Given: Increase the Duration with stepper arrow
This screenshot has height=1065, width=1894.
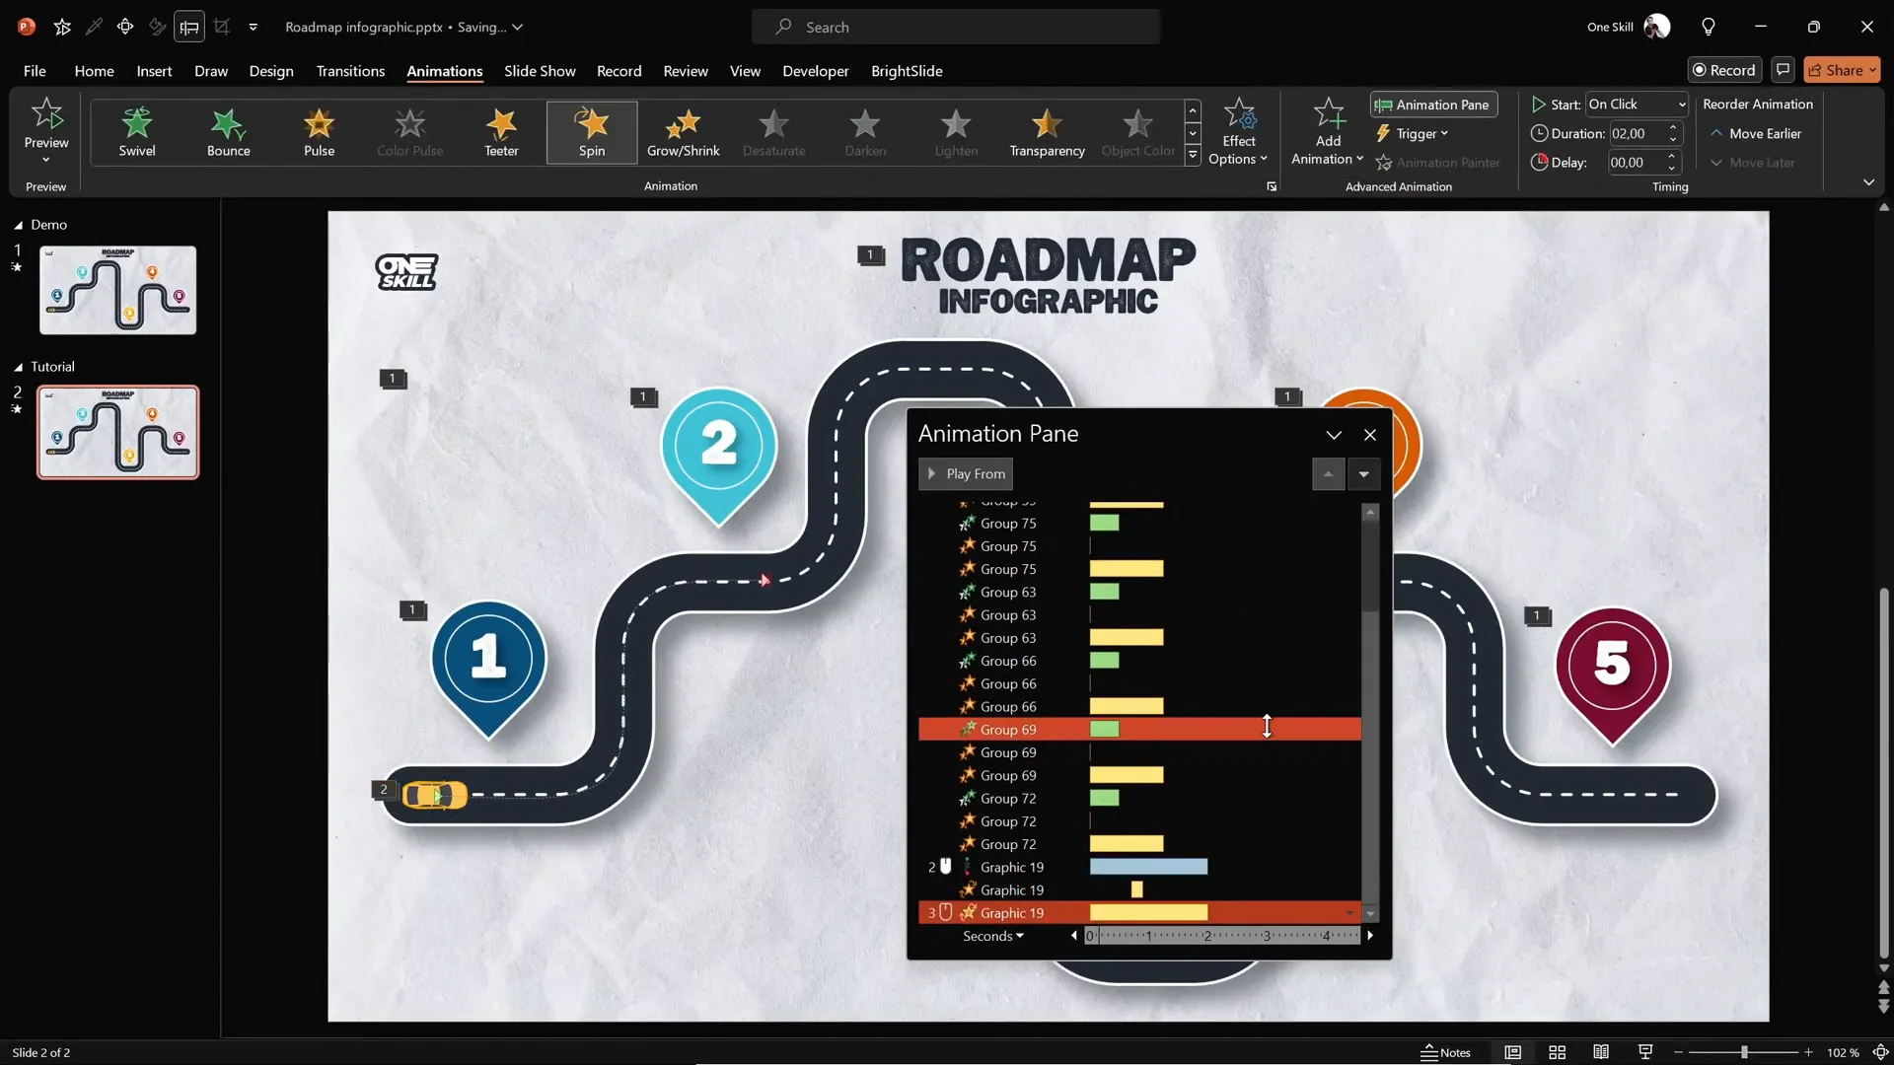Looking at the screenshot, I should (1673, 127).
